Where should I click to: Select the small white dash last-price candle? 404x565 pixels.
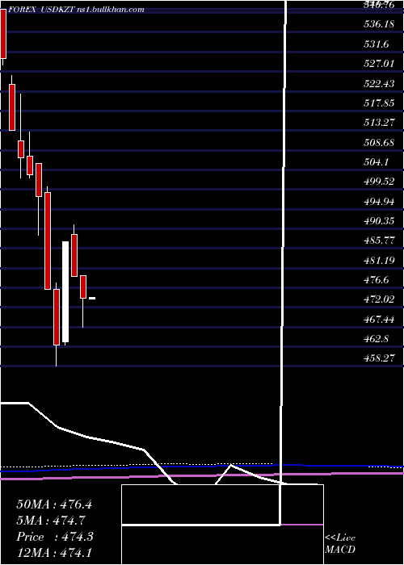tap(92, 298)
